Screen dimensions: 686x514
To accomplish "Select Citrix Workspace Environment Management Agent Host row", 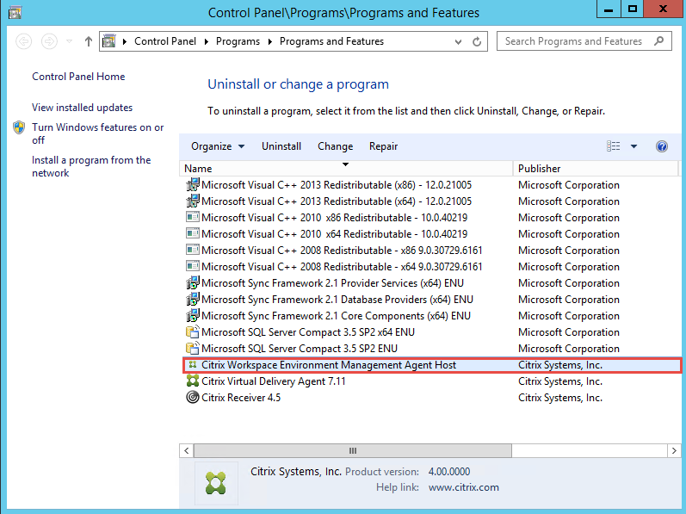I will pos(432,365).
